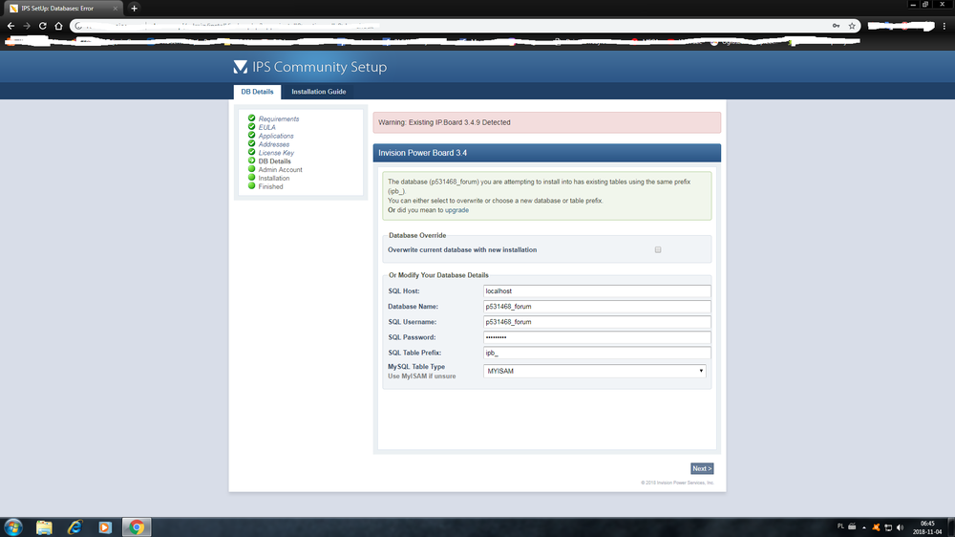955x537 pixels.
Task: Switch to the Installation Guide tab
Action: pyautogui.click(x=319, y=92)
